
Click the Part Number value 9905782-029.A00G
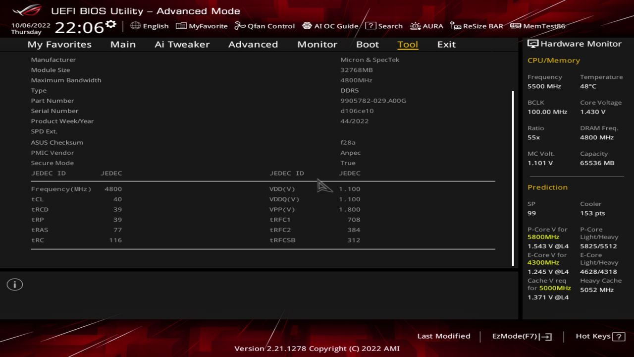(x=373, y=101)
